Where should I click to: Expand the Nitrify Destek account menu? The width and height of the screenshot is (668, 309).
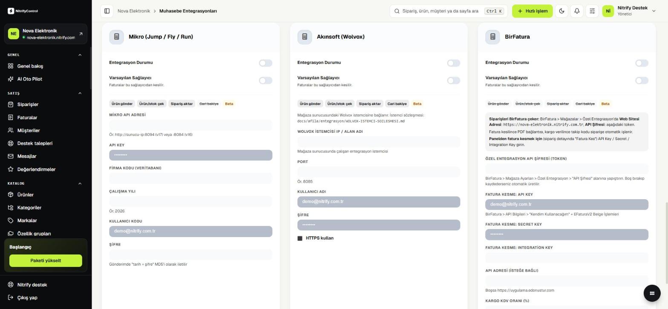(x=654, y=11)
